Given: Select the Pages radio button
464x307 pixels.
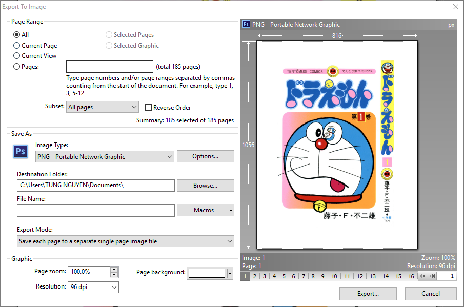Looking at the screenshot, I should [x=16, y=67].
